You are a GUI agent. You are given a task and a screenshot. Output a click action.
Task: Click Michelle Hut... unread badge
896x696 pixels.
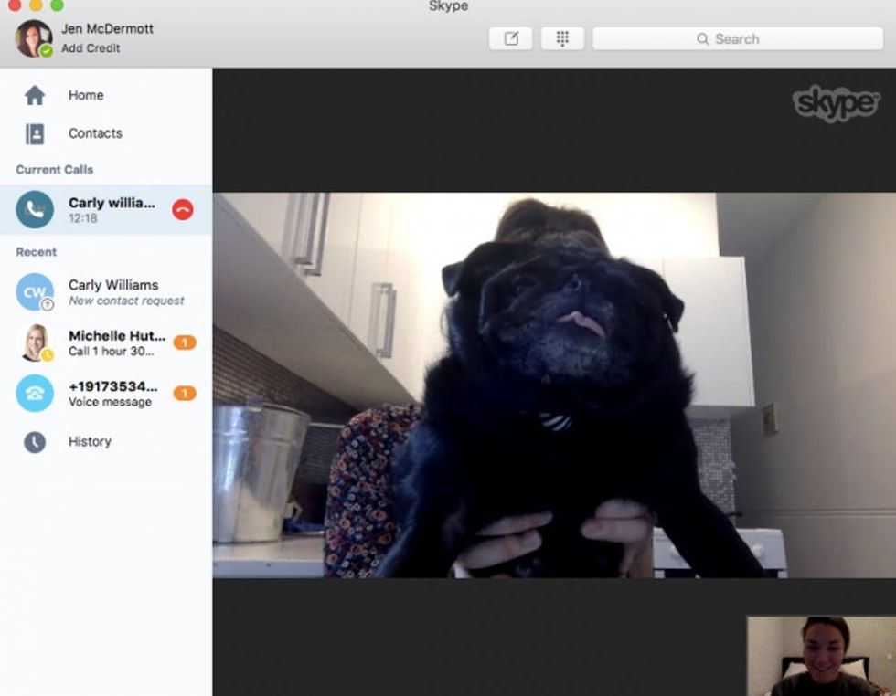(x=185, y=343)
